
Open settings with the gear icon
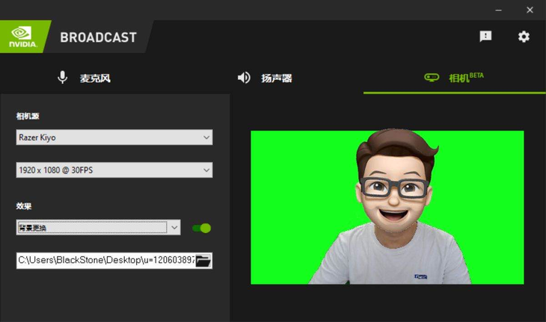(524, 37)
